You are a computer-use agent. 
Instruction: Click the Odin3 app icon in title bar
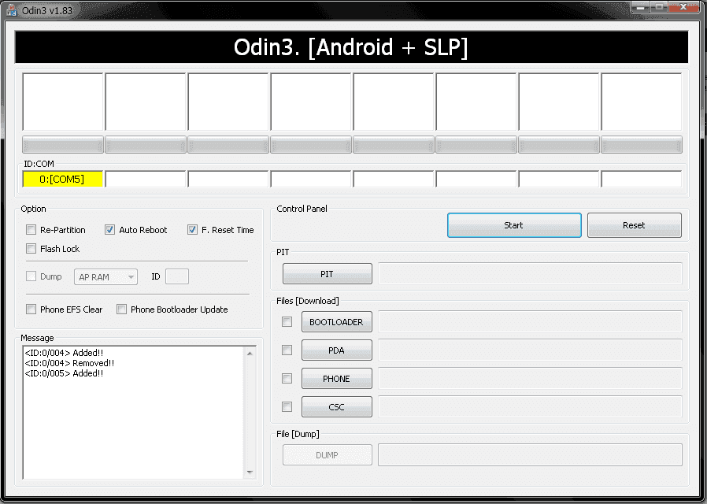click(x=11, y=9)
